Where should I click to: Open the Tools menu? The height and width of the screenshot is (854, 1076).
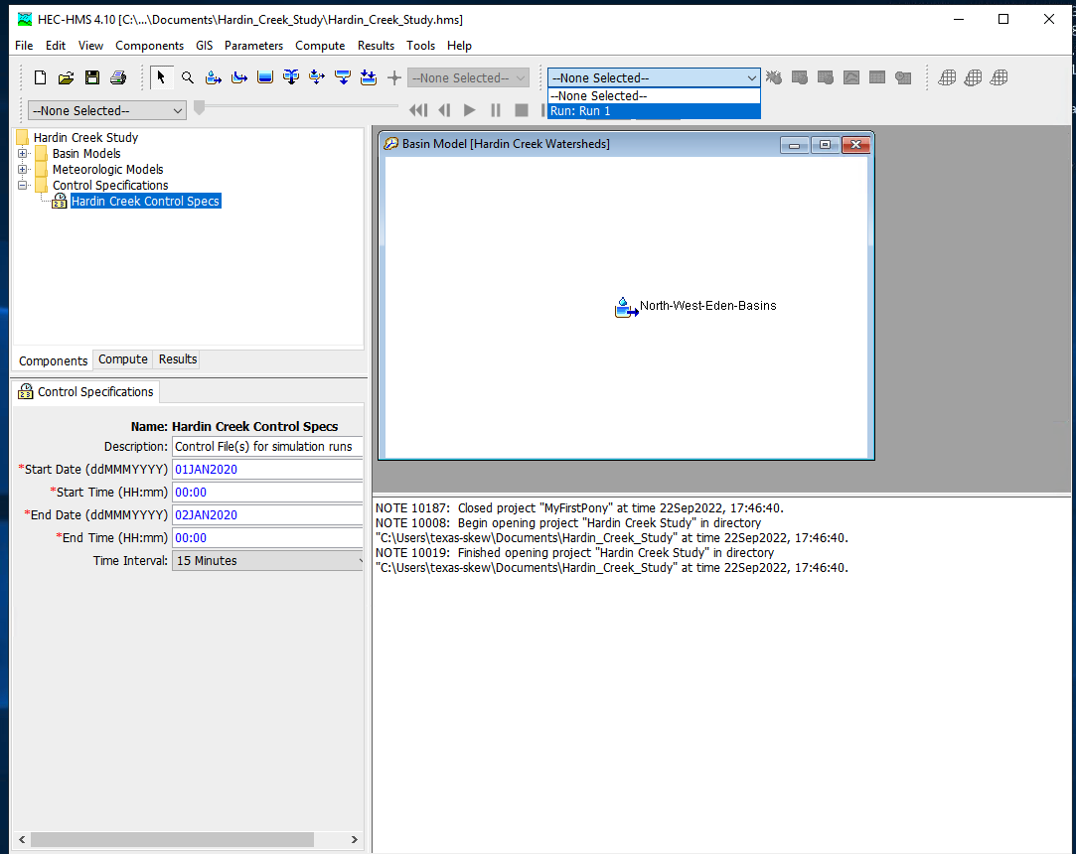click(x=420, y=46)
